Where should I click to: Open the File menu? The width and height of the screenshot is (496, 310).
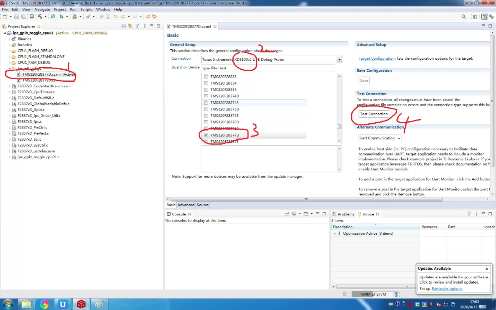coord(5,9)
